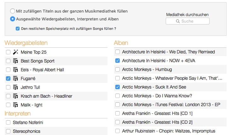This screenshot has width=230, height=135.
Task: Click the playlist icon beside Malik - light
Action: point(15,105)
